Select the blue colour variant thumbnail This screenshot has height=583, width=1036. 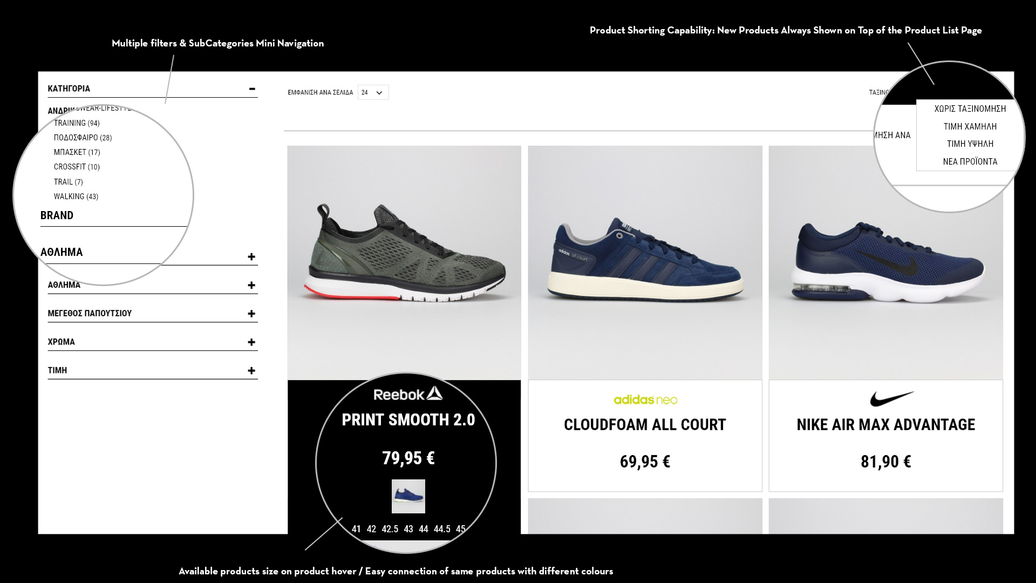(x=408, y=496)
